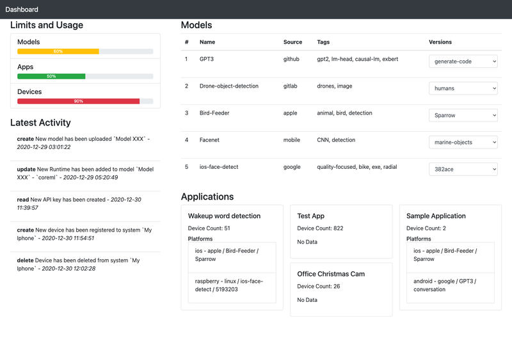Open the Office Christmas Cam application card

tap(341, 289)
